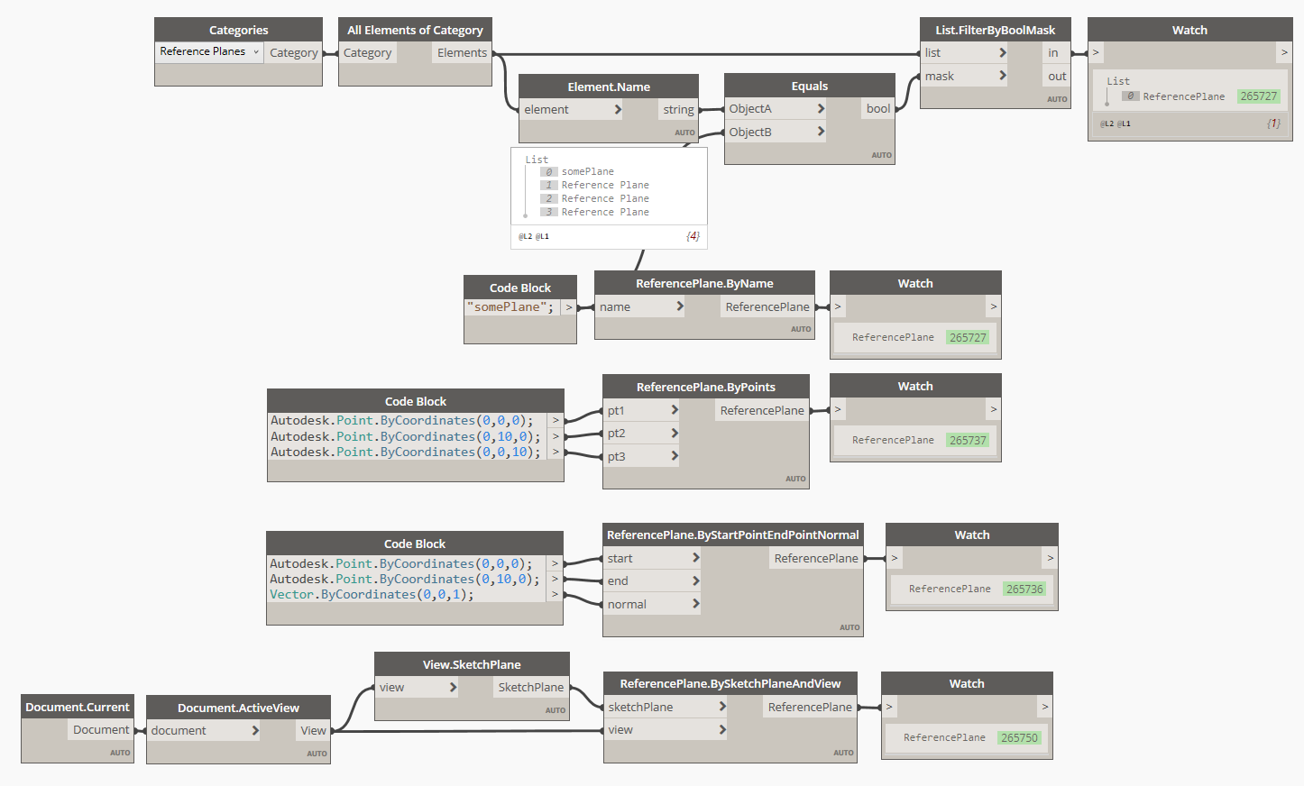
Task: Click the ObjectA input port on Equals node
Action: (x=776, y=107)
